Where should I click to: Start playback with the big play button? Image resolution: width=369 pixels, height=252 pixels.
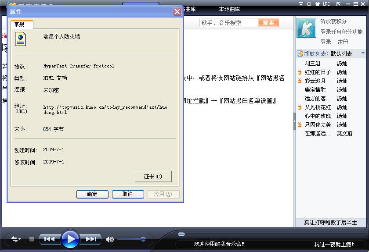point(70,239)
